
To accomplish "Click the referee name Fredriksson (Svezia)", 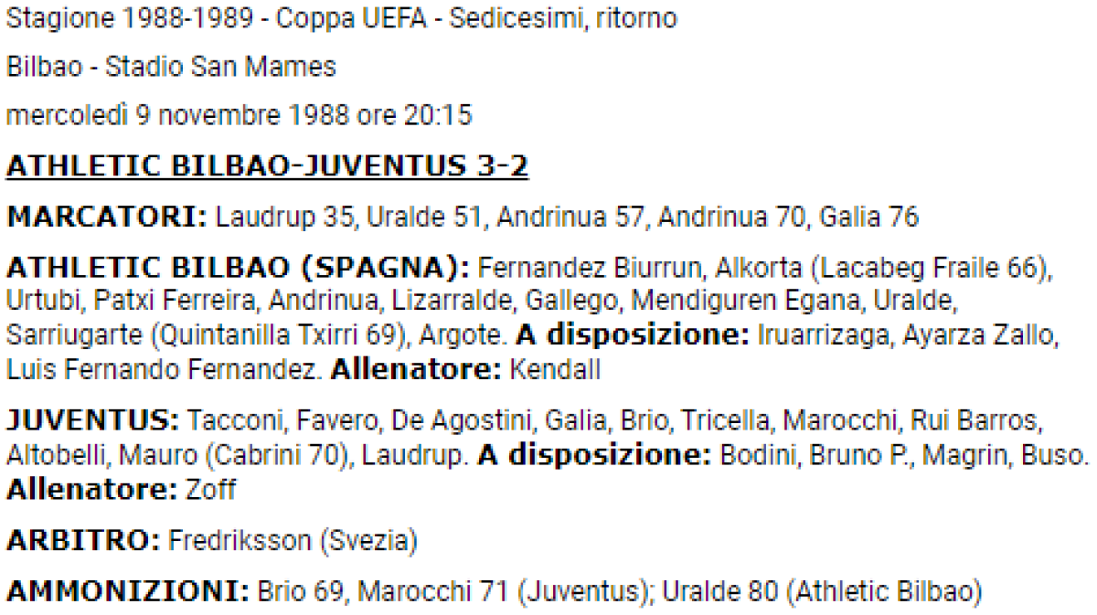I will pyautogui.click(x=293, y=540).
